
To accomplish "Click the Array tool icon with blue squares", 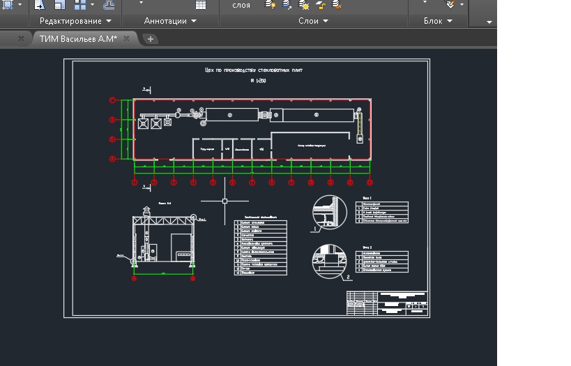I will coord(79,5).
